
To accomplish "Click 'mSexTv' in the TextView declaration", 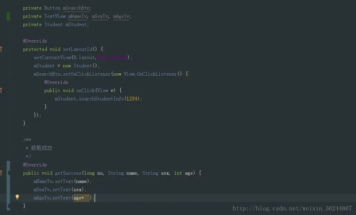I will [x=100, y=16].
